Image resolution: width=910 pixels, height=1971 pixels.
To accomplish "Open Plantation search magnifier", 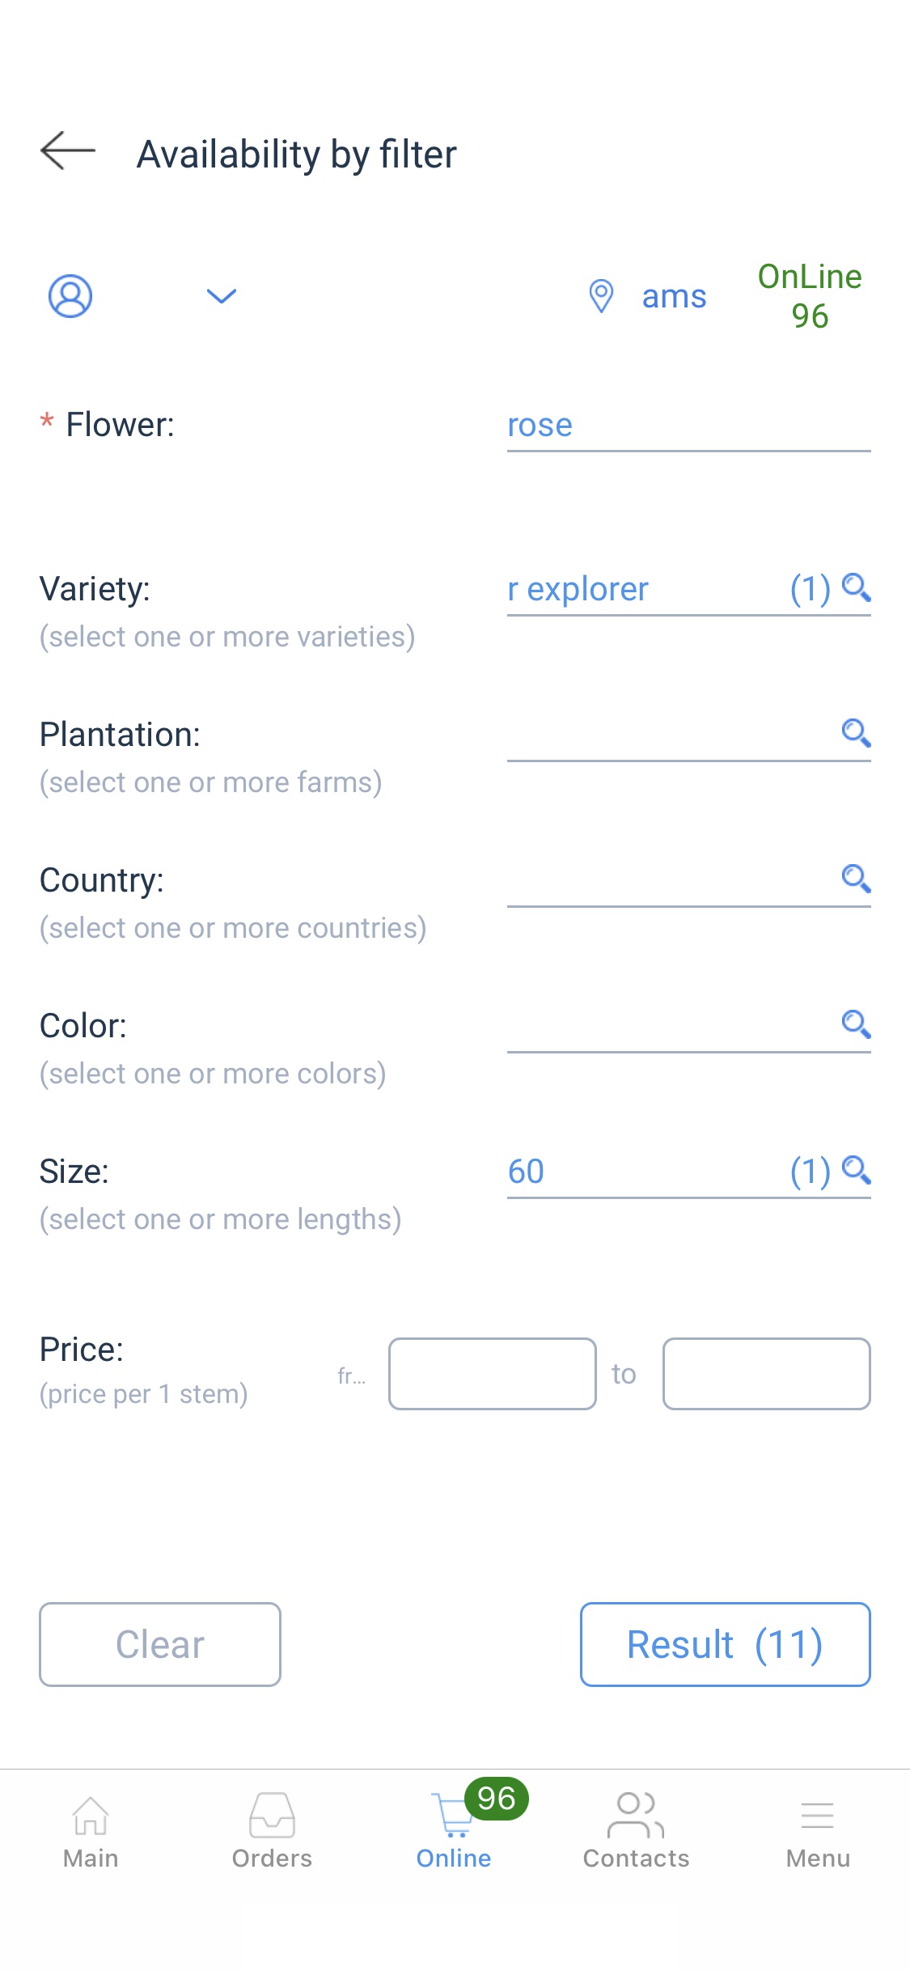I will pyautogui.click(x=856, y=733).
